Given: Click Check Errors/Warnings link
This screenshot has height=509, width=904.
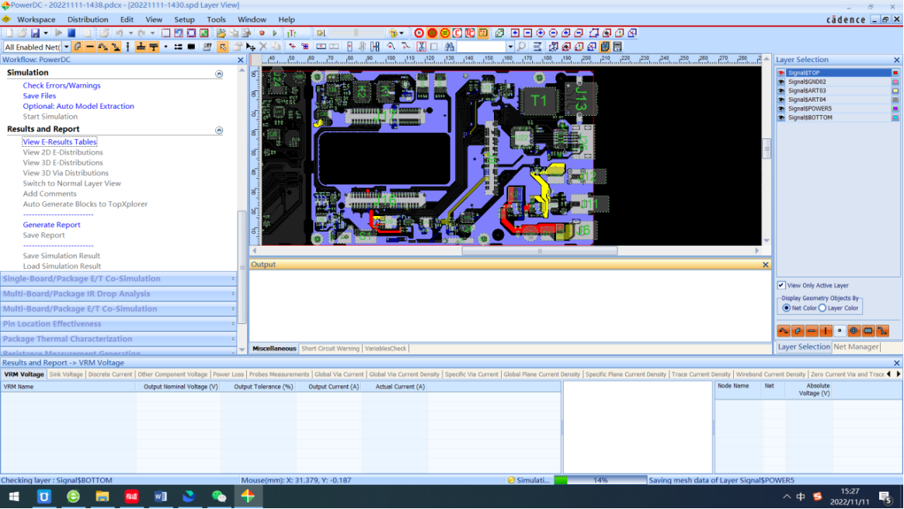Looking at the screenshot, I should [61, 85].
